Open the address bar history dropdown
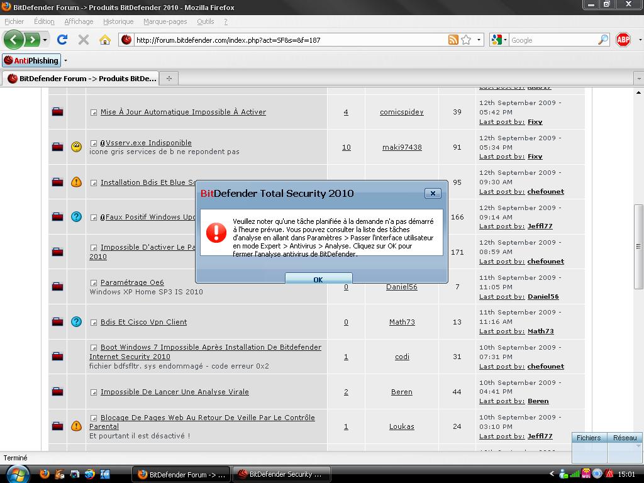This screenshot has height=483, width=644. click(479, 40)
